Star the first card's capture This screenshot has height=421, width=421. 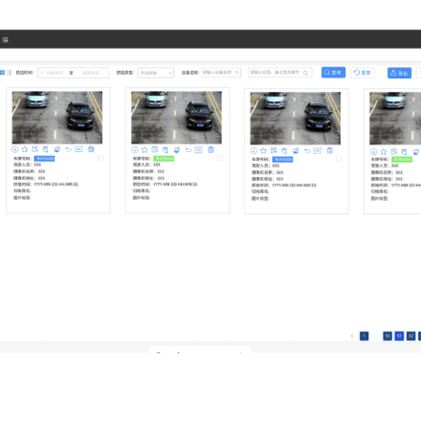point(25,149)
